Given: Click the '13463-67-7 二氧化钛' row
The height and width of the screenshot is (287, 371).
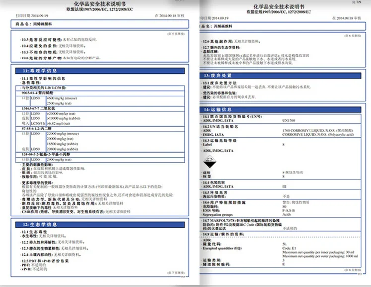Looking at the screenshot, I should click(x=100, y=108).
